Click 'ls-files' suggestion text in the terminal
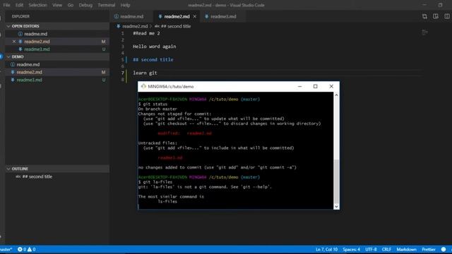 click(x=167, y=202)
